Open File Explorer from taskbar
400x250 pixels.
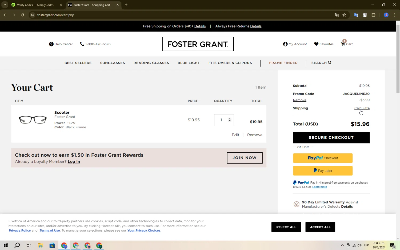click(41, 245)
